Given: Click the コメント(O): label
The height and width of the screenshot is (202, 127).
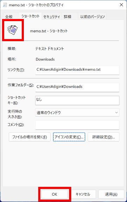Looking at the screenshot, I should tap(16, 125).
